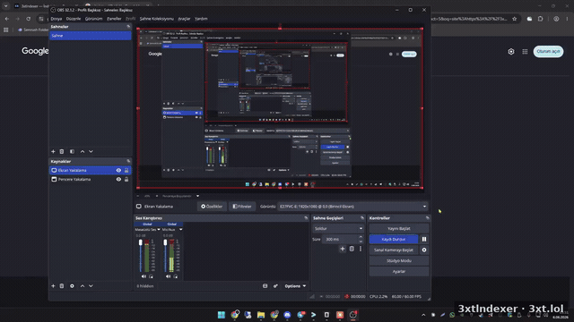Image resolution: width=574 pixels, height=322 pixels.
Task: Click the Kaydı Durdur button
Action: click(x=394, y=239)
